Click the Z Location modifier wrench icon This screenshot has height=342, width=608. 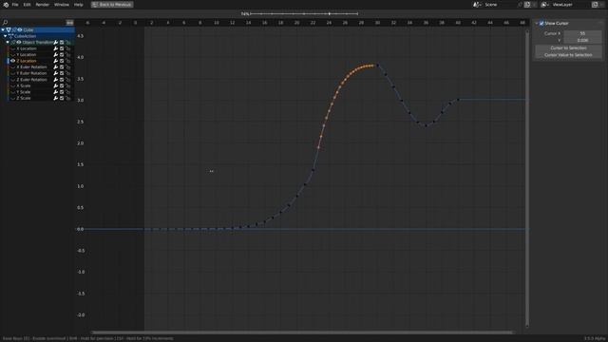point(55,61)
